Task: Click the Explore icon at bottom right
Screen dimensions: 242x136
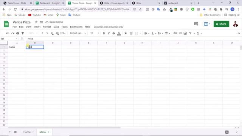Action: click(227, 132)
